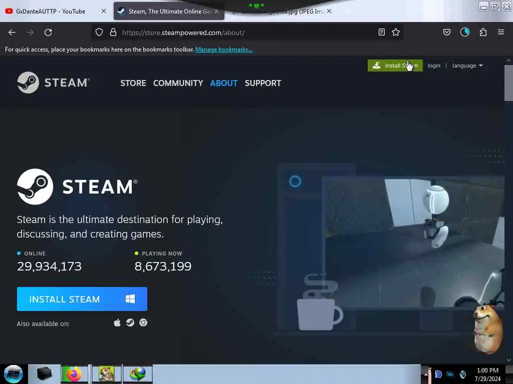Image resolution: width=513 pixels, height=384 pixels.
Task: Click the blue INSTALL STEAM button
Action: (82, 299)
